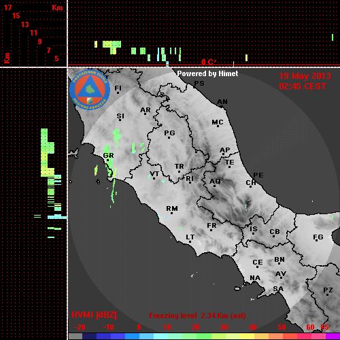Image resolution: width=340 pixels, height=340 pixels.
Task: Select the 50 dBZ color on scale
Action: (x=275, y=336)
